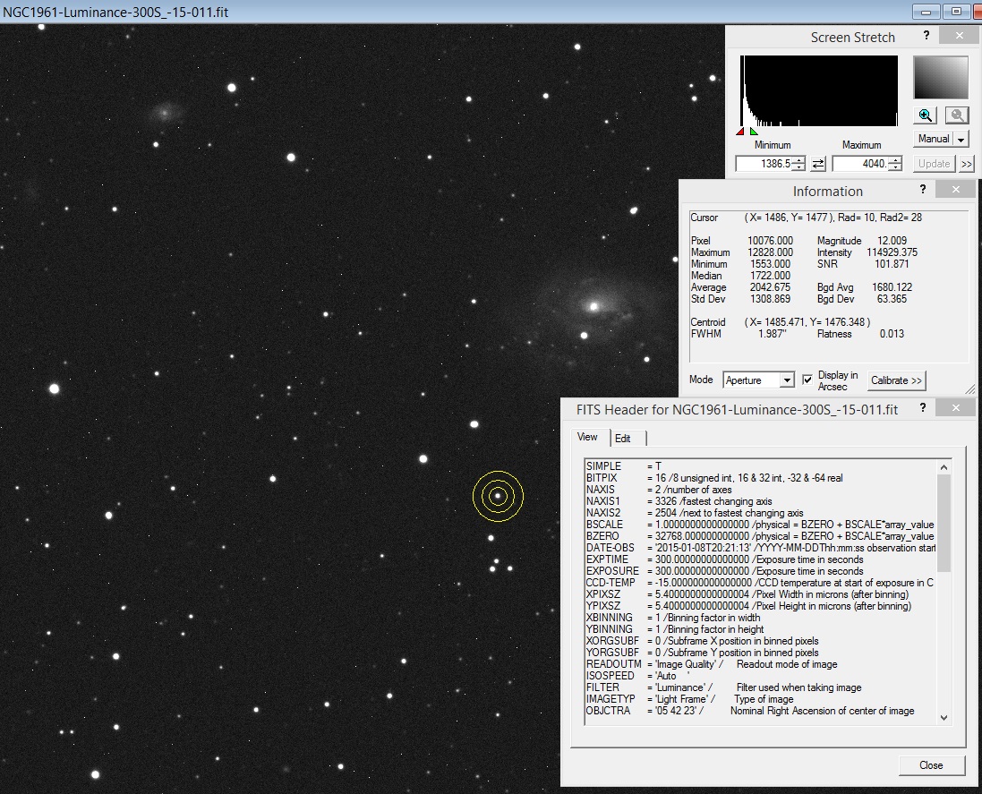Screen dimensions: 982x794
Task: Click the gradient preview swatch
Action: pyautogui.click(x=941, y=78)
